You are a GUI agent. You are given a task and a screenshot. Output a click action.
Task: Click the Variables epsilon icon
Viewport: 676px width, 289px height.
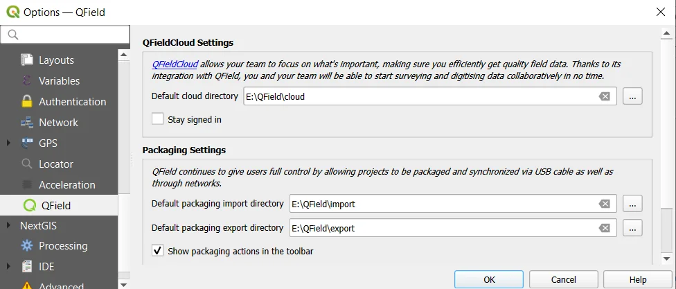click(27, 80)
